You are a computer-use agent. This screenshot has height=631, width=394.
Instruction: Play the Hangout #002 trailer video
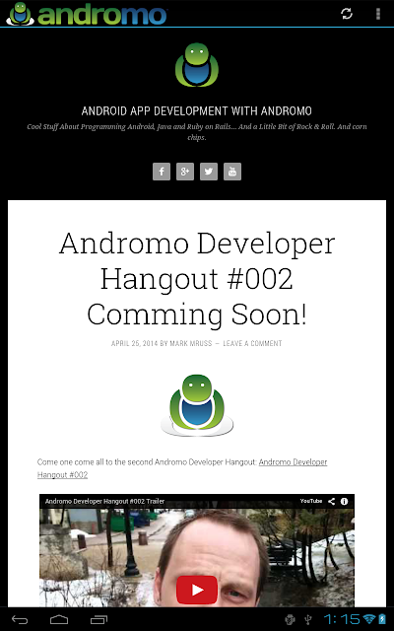197,590
